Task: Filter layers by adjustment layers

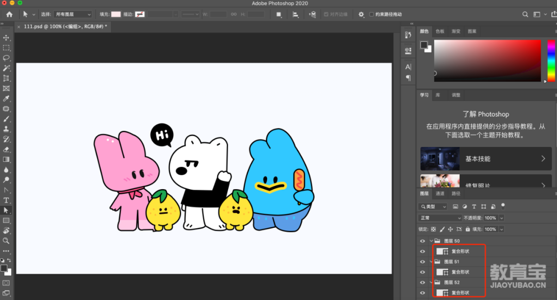Action: 465,206
